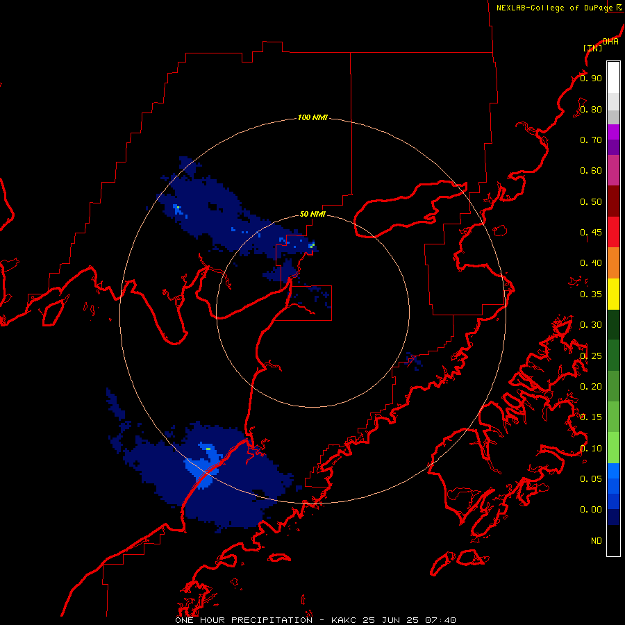Click the KAKC 25 JUN 25 07:40 timestamp
This screenshot has width=625, height=625.
[x=394, y=620]
